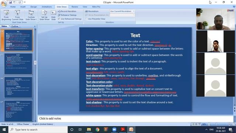Show hidden tray icons chevron
236x133 pixels.
[x=206, y=130]
